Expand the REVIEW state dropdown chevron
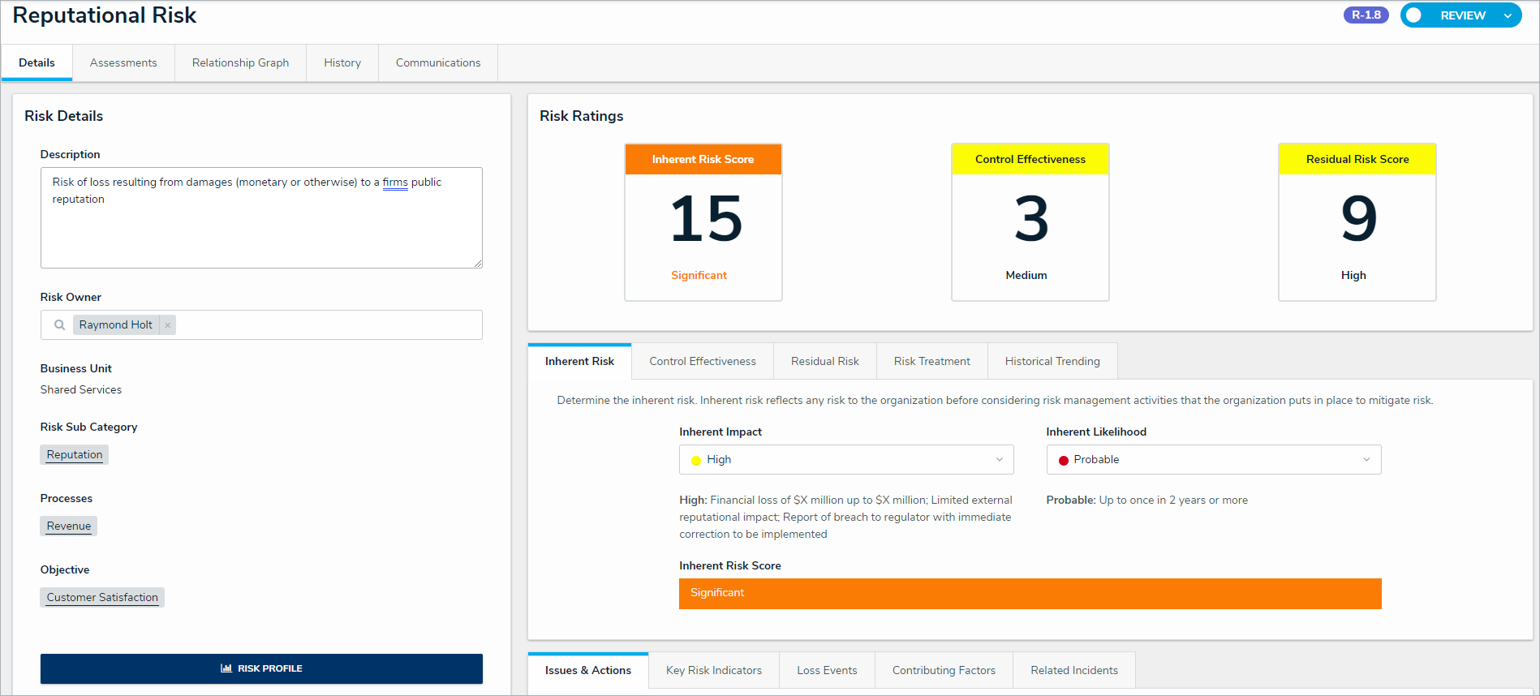Image resolution: width=1540 pixels, height=696 pixels. click(x=1508, y=15)
